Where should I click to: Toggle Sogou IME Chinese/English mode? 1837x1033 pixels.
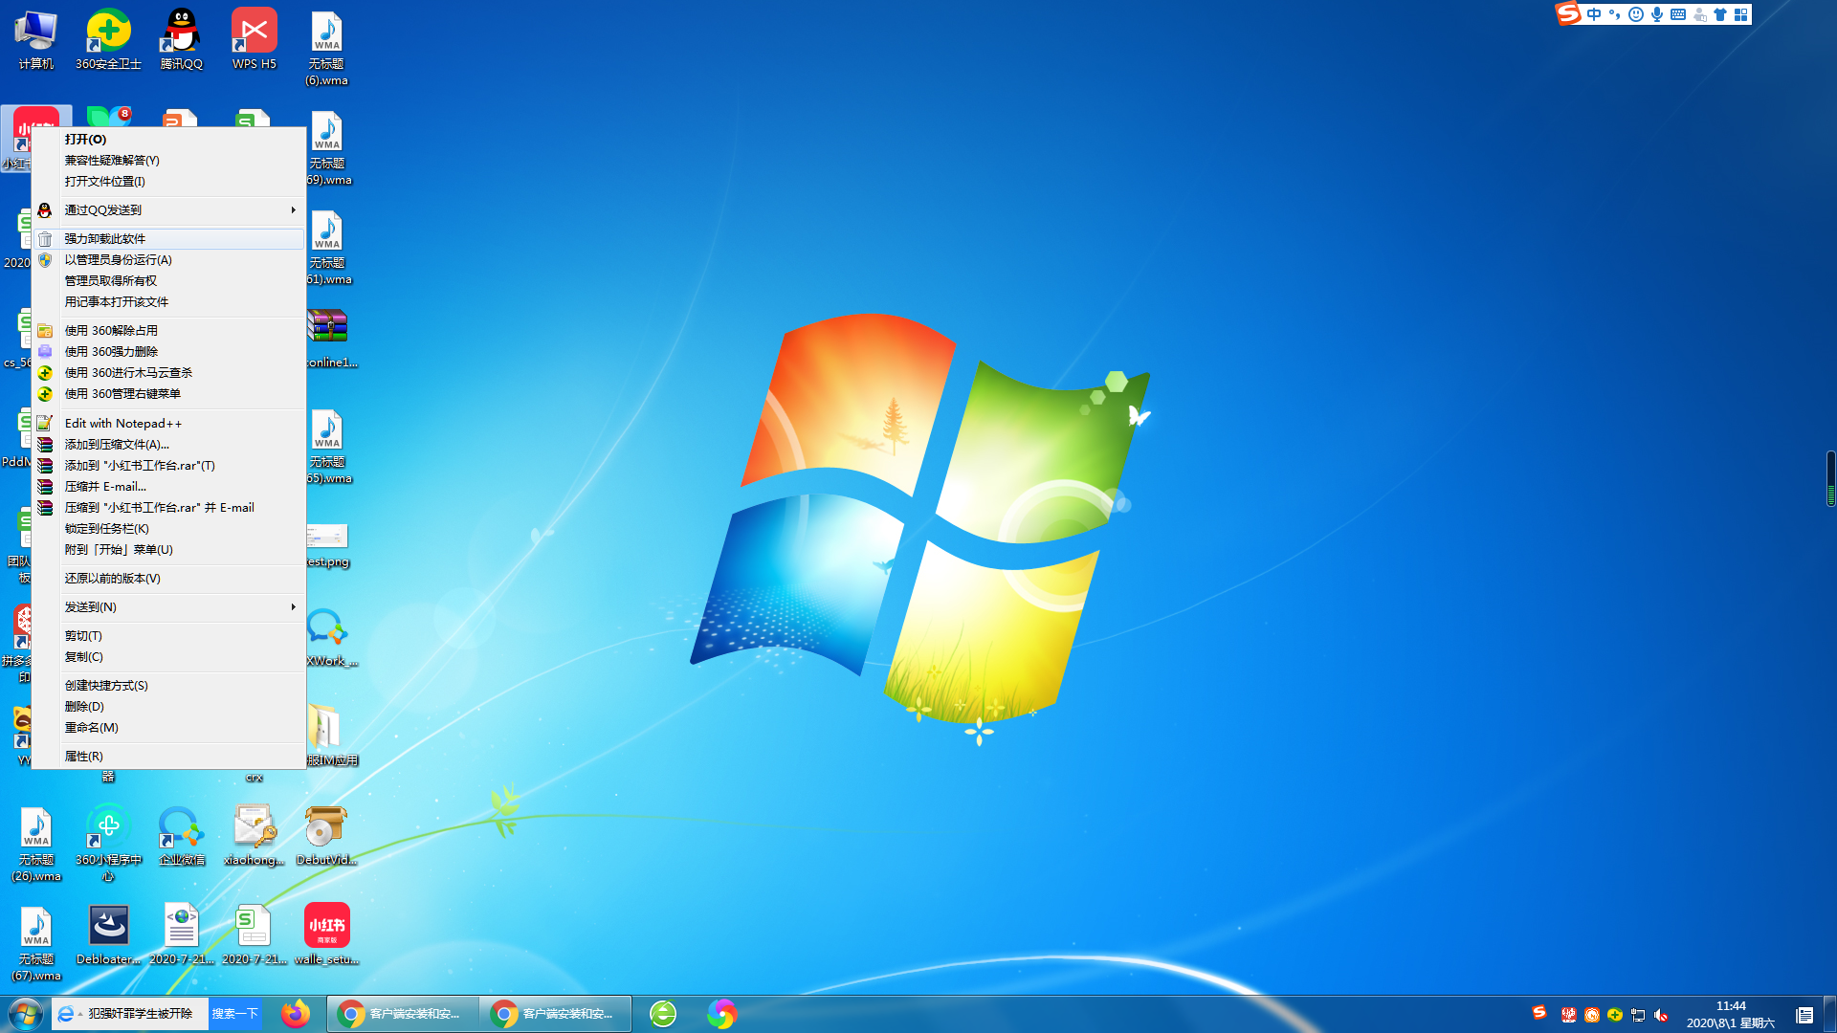(1594, 14)
